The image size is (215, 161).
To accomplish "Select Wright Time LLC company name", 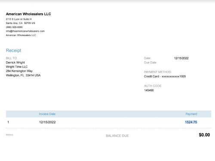I will pos(17,67).
